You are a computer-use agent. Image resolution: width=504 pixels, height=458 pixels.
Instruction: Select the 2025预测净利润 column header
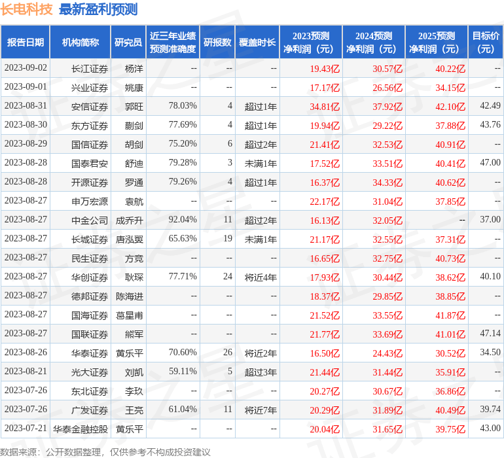tap(437, 42)
